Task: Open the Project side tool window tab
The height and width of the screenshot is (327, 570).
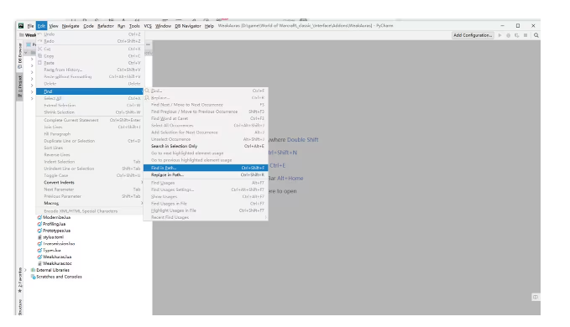Action: pos(20,86)
